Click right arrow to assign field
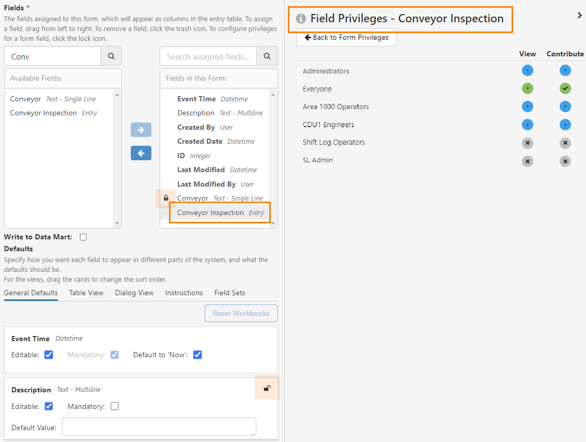Image resolution: width=586 pixels, height=442 pixels. [x=141, y=130]
